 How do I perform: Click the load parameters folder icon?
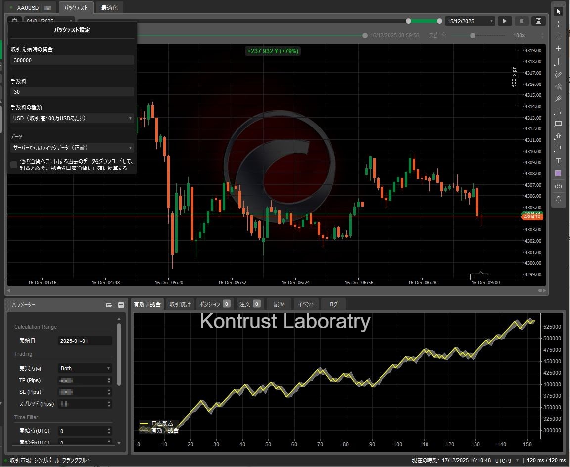point(109,305)
